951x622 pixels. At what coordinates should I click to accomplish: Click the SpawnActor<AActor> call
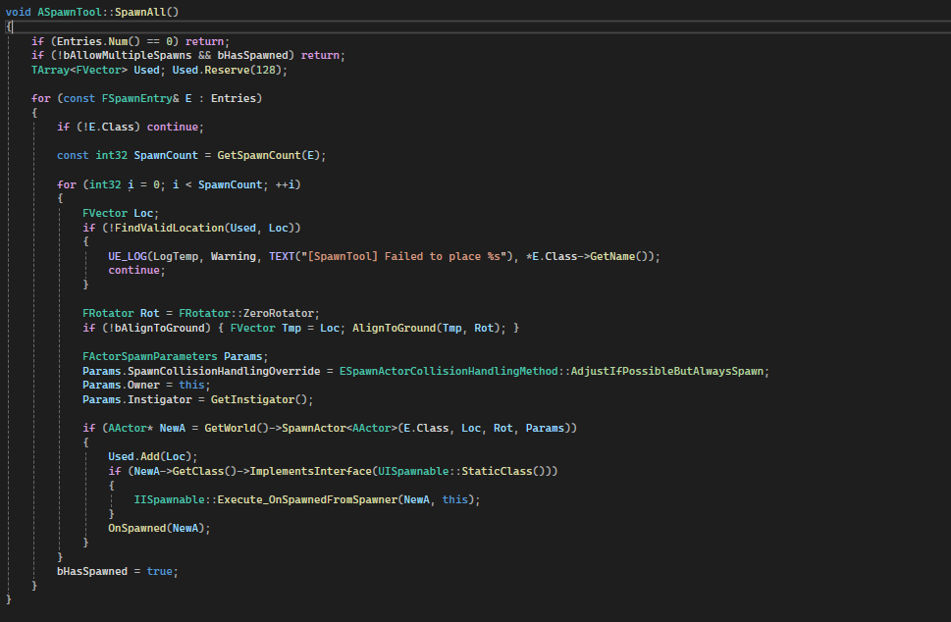click(x=339, y=428)
